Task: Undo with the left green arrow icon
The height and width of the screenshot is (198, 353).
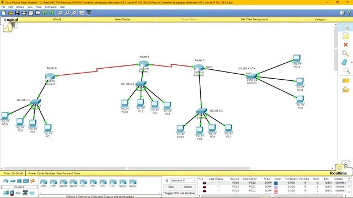Action: coord(45,13)
